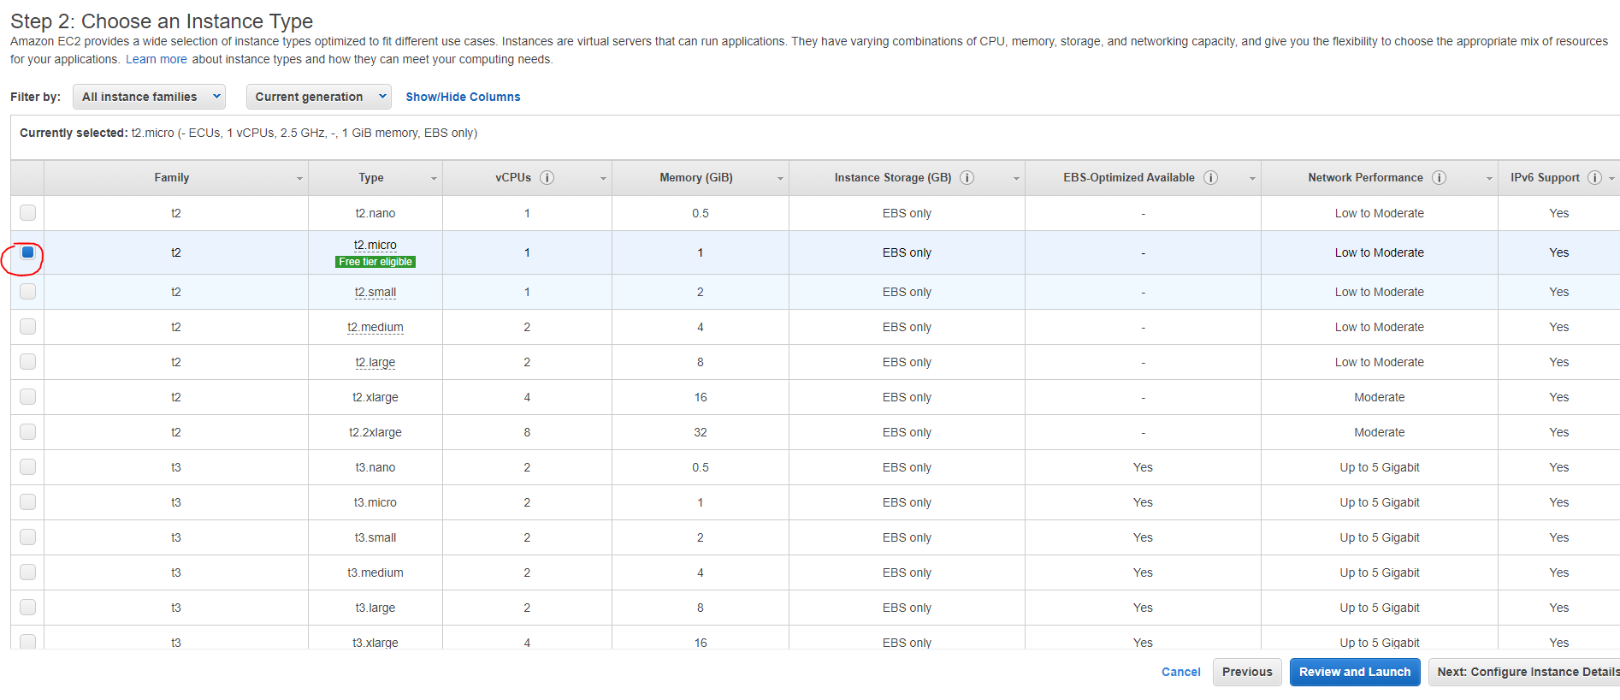Screen dimensions: 1620x700
Task: Select the t3.medium row checkbox
Action: click(28, 572)
